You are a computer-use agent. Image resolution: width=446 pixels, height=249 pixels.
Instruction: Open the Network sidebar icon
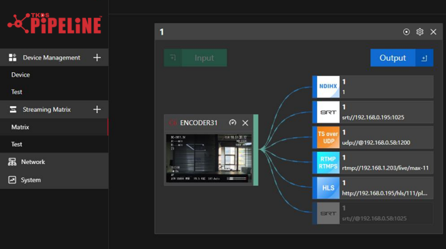pos(12,162)
